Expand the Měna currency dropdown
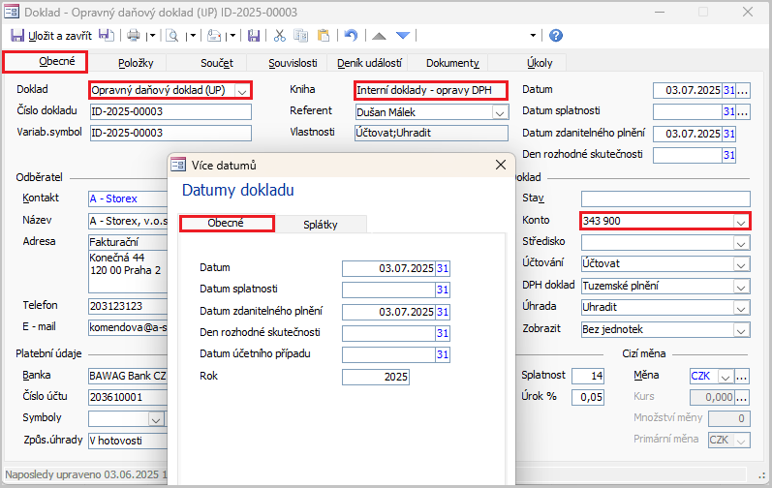This screenshot has height=488, width=772. pyautogui.click(x=726, y=377)
